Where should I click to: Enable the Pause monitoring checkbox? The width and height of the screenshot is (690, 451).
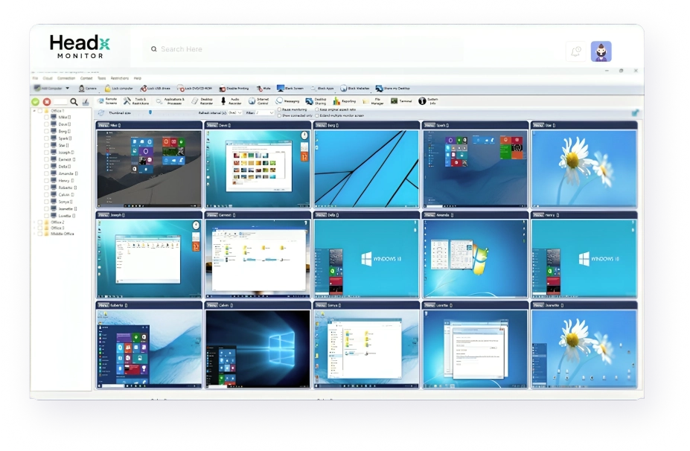[x=279, y=109]
